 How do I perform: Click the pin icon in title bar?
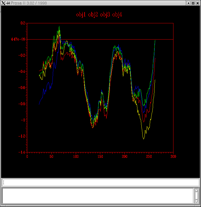[x=8, y=3]
